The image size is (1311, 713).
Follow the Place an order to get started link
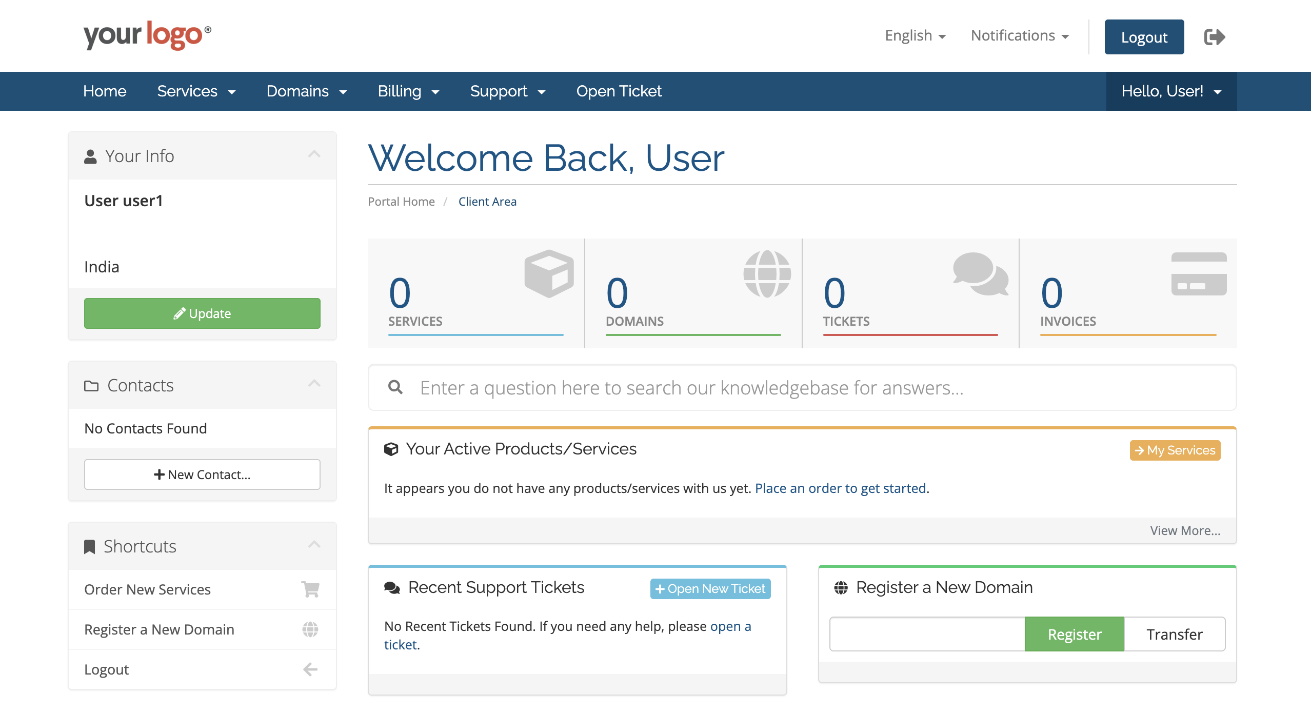pos(840,488)
